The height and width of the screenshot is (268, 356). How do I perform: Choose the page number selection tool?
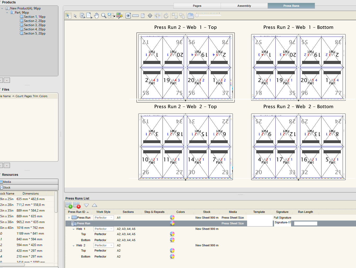(x=82, y=16)
